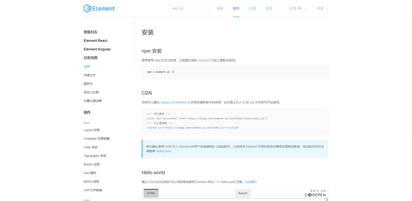
Task: Click the Hello world heading
Action: coord(153,173)
